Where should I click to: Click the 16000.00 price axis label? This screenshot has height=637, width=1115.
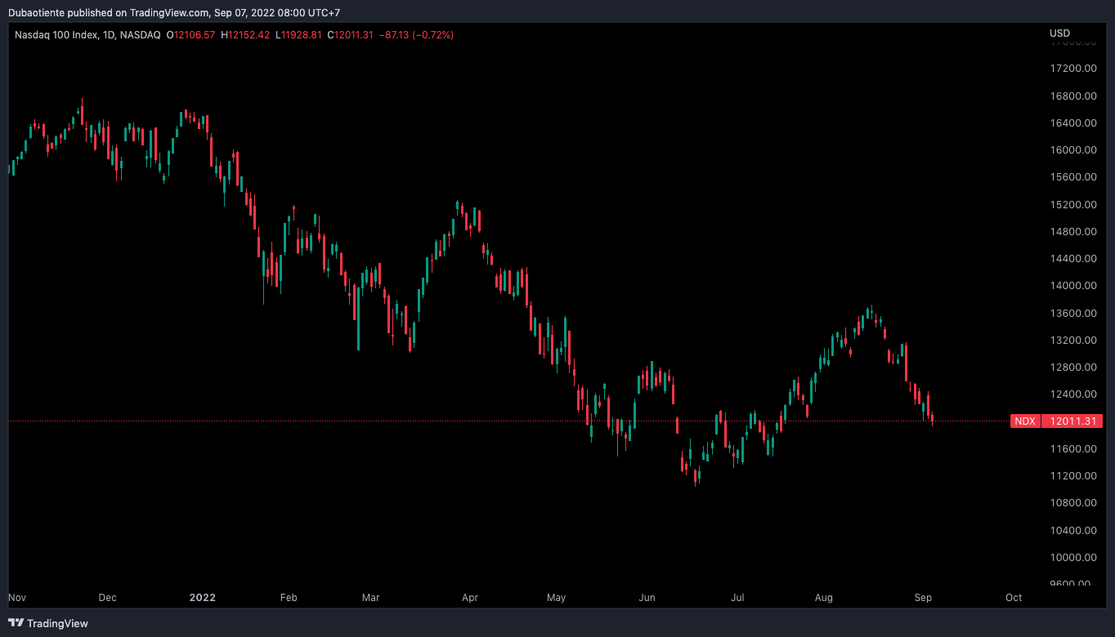tap(1073, 149)
